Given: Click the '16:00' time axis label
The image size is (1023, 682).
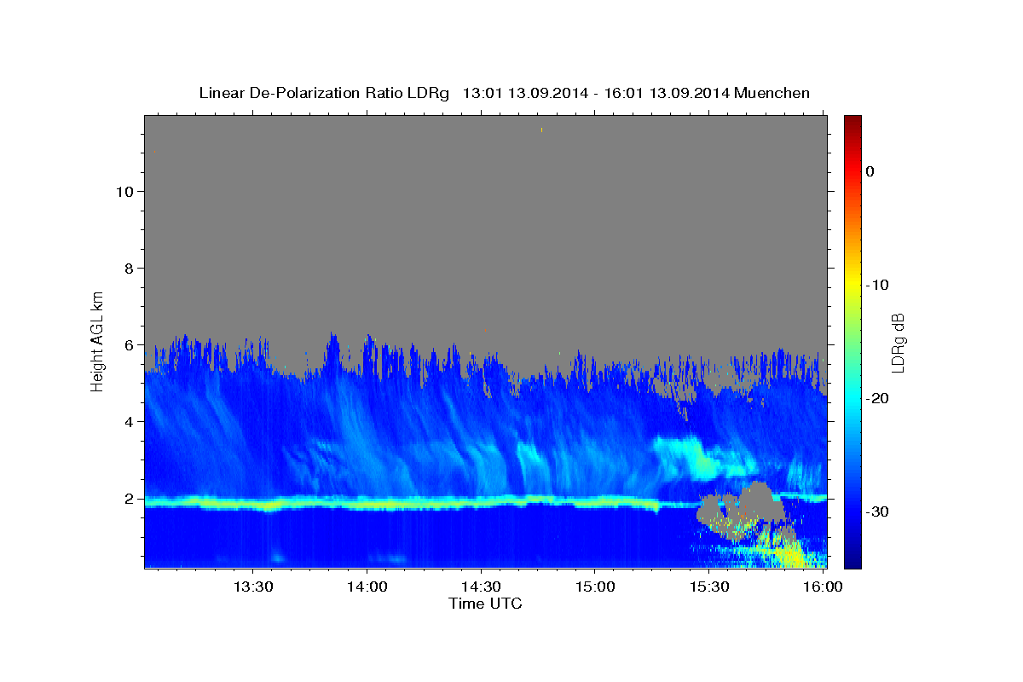Looking at the screenshot, I should pos(822,587).
